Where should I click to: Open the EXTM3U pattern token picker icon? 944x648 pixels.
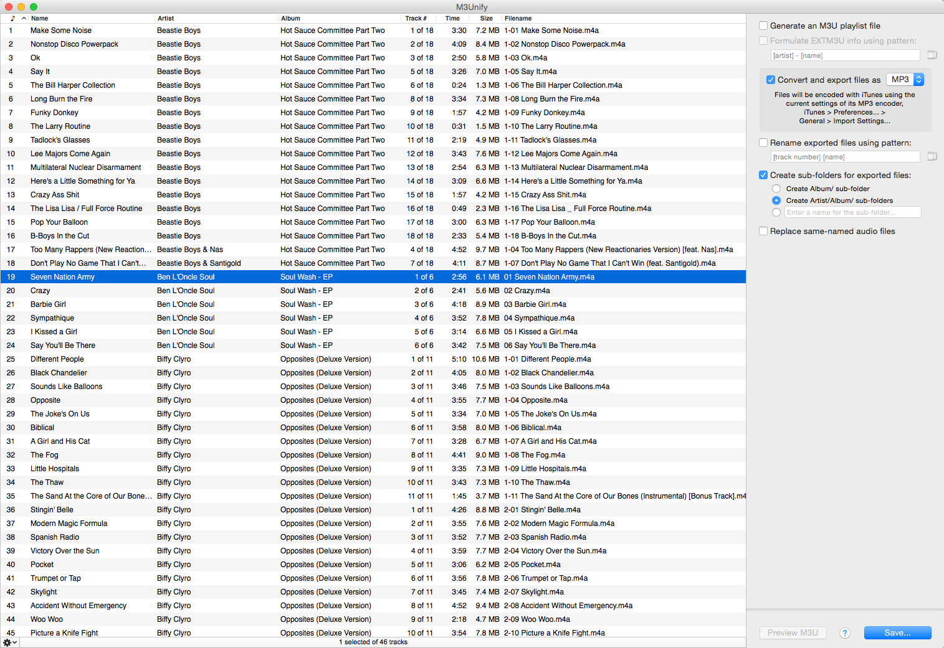(932, 55)
